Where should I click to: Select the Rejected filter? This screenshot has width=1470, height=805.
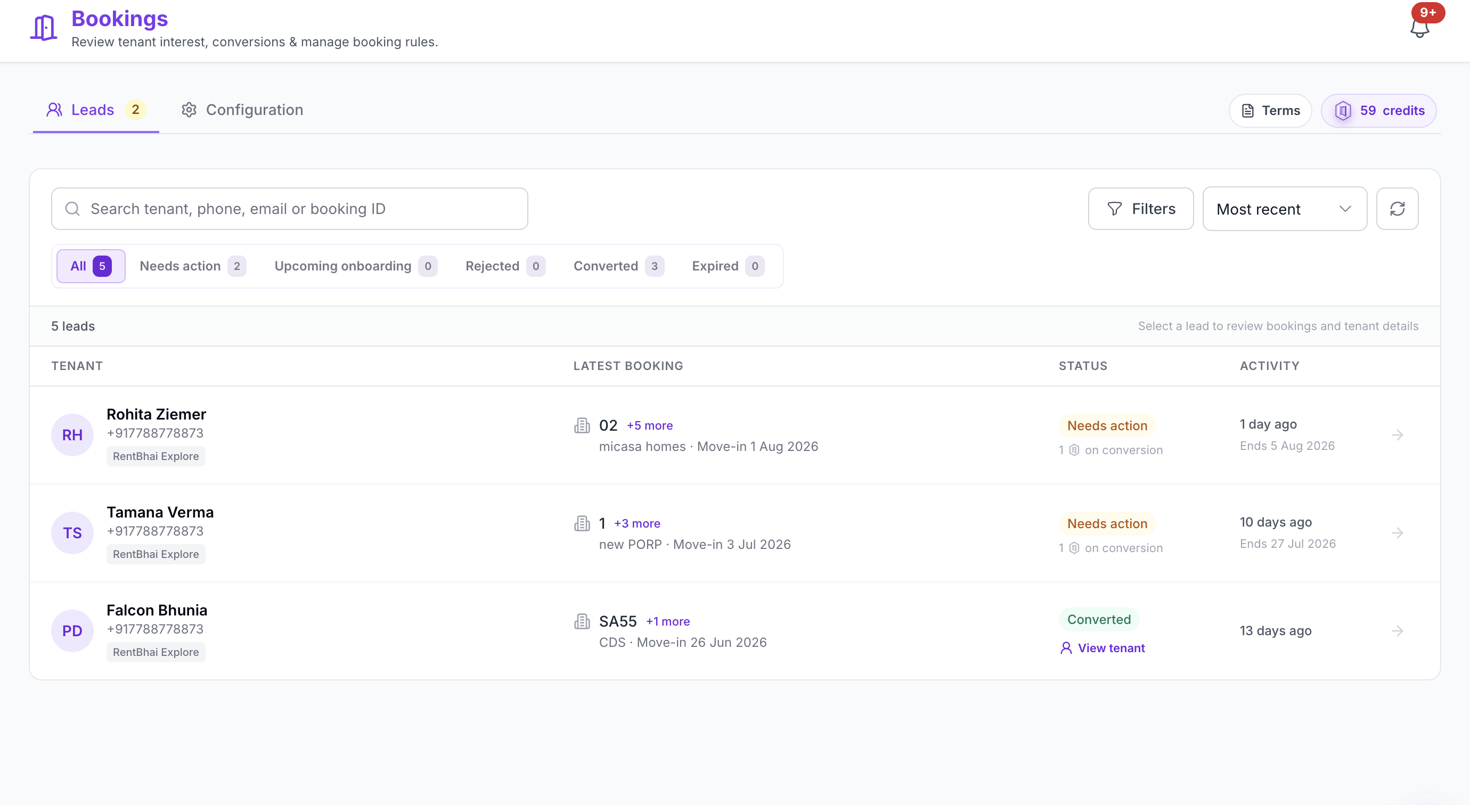click(x=505, y=266)
